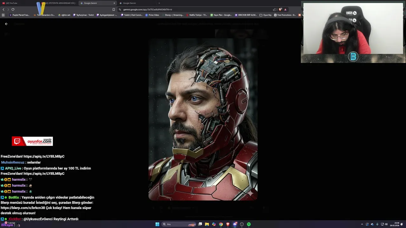Open the Oyun Key bookmark folder

pyautogui.click(x=265, y=15)
